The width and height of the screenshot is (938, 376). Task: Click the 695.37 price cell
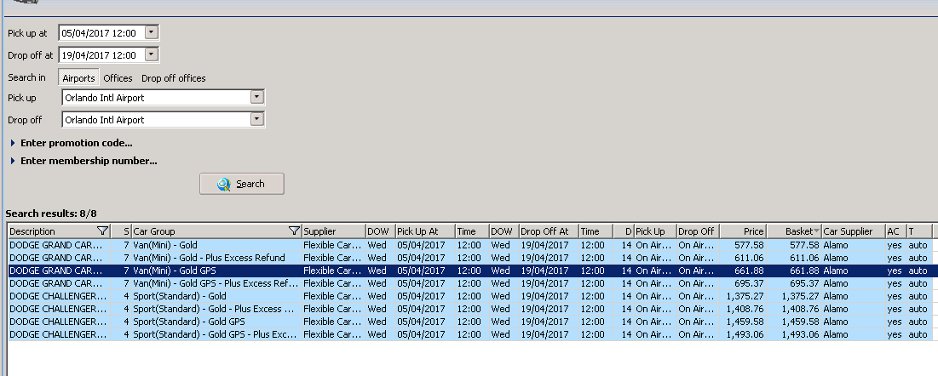pos(743,283)
